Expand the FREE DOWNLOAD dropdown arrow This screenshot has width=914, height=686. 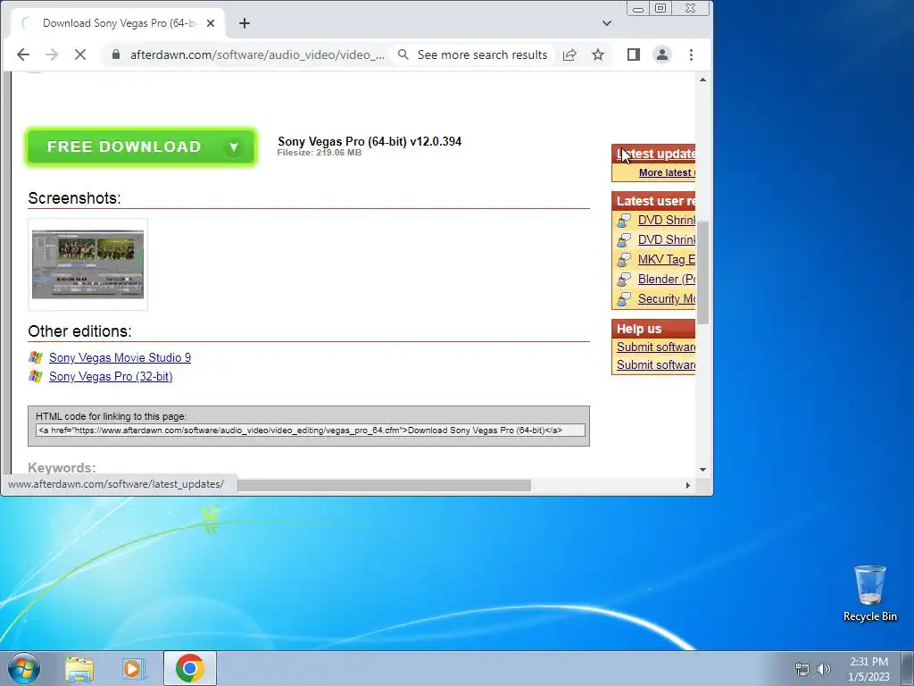(x=234, y=147)
